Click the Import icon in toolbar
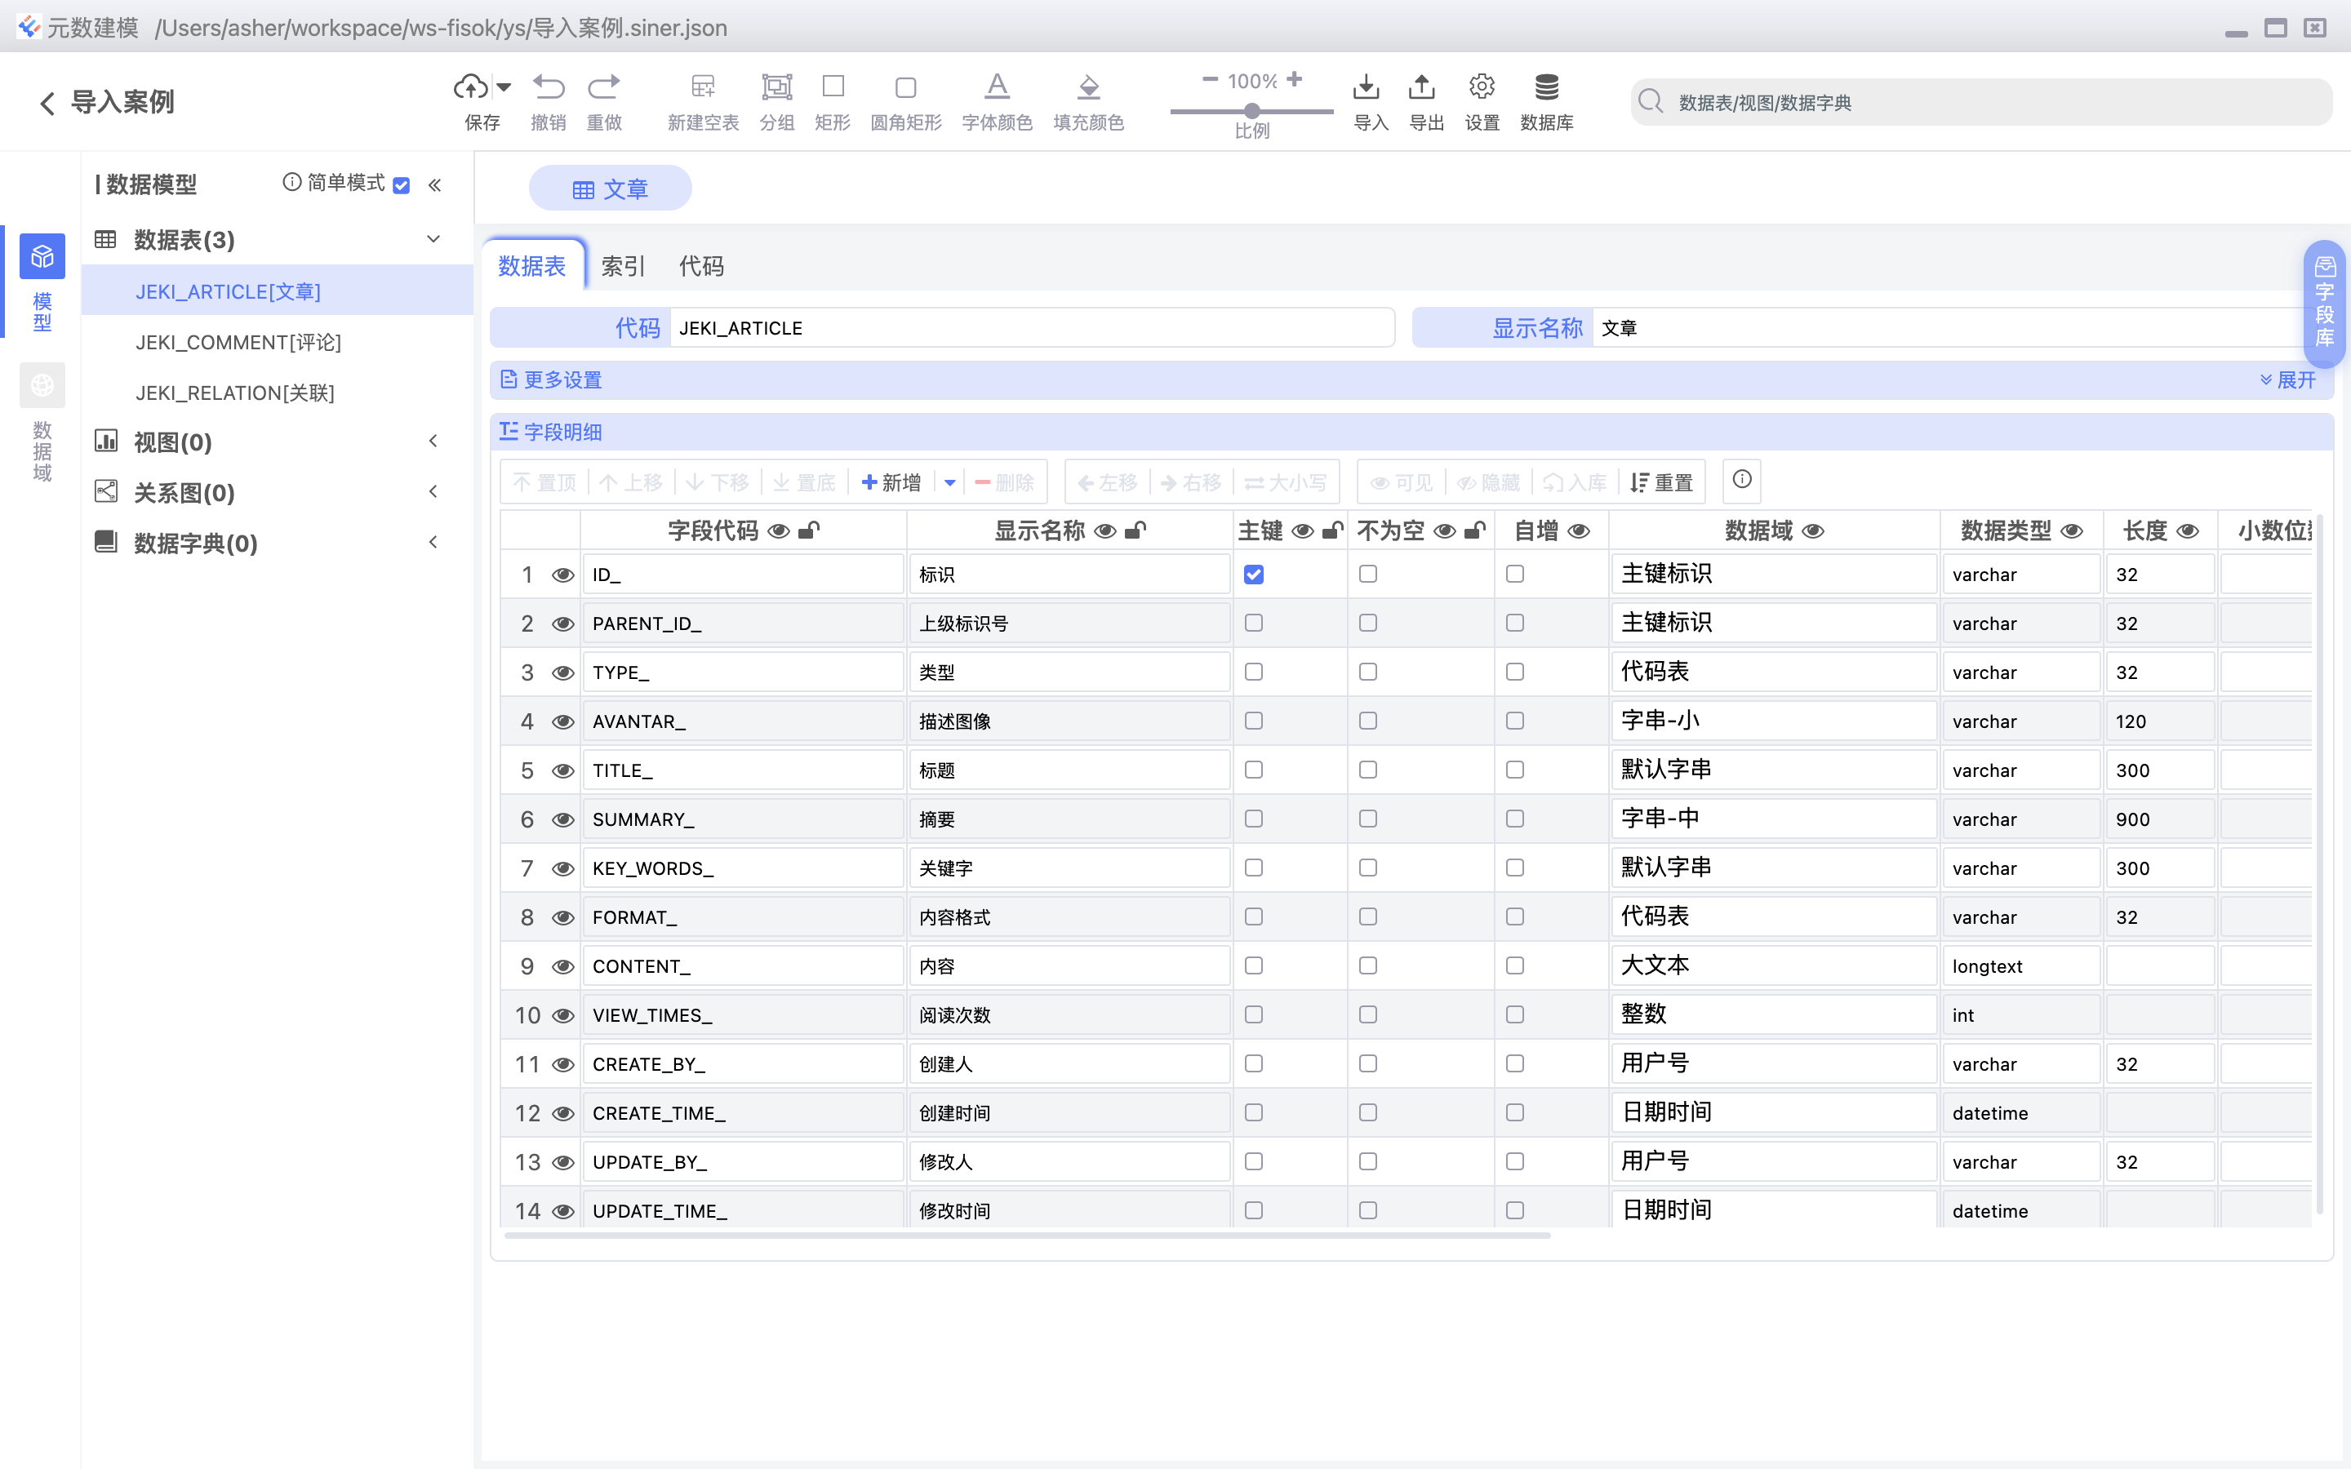 pos(1368,87)
